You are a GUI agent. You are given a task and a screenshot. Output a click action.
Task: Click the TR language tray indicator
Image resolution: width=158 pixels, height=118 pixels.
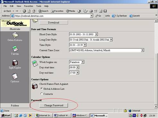[134, 115]
